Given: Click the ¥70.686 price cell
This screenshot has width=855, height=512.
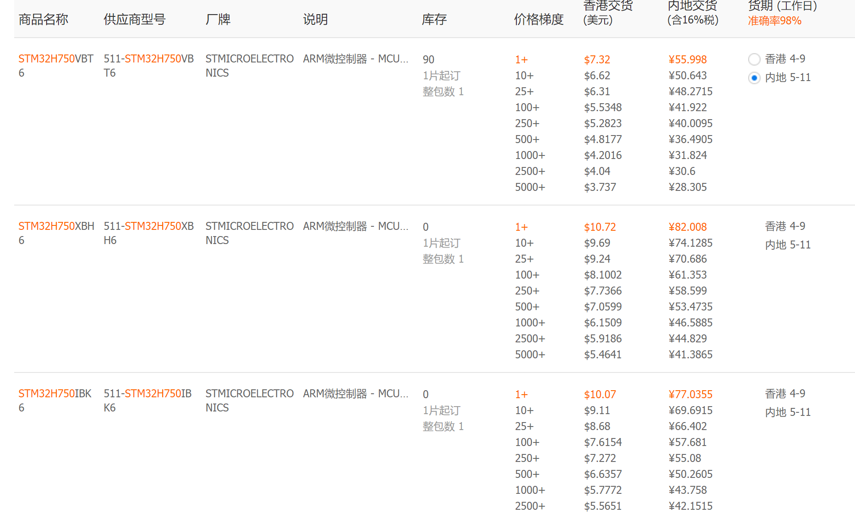Looking at the screenshot, I should 687,259.
